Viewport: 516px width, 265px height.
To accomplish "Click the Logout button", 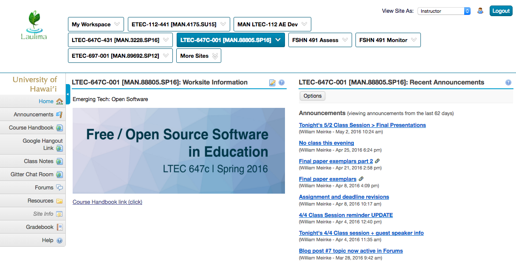I will (501, 11).
